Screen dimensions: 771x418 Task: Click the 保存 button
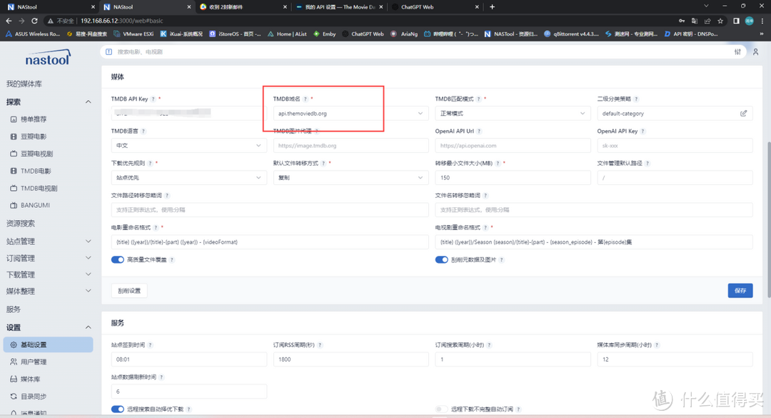(x=740, y=291)
